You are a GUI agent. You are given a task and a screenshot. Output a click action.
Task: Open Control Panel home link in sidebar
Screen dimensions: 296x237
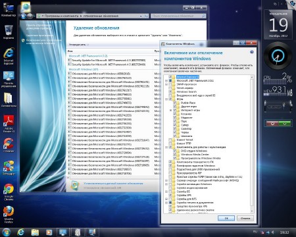tap(39, 27)
